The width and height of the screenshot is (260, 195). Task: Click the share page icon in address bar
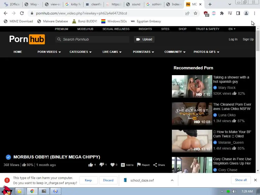(x=187, y=13)
